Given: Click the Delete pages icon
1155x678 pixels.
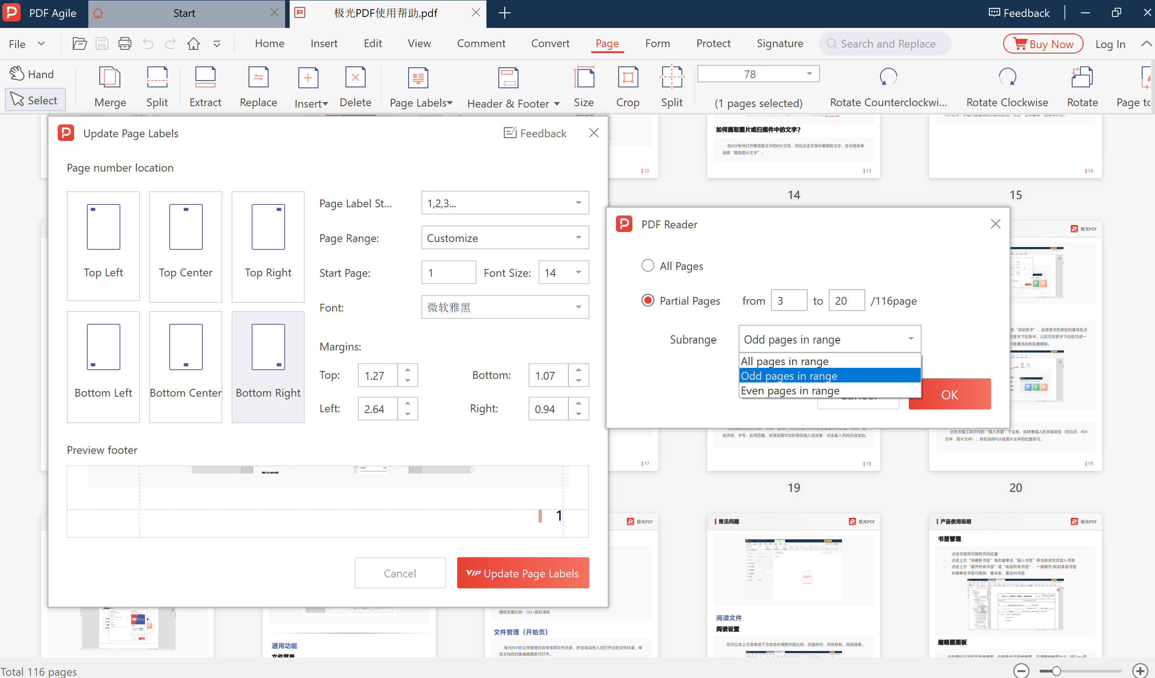Looking at the screenshot, I should point(355,78).
